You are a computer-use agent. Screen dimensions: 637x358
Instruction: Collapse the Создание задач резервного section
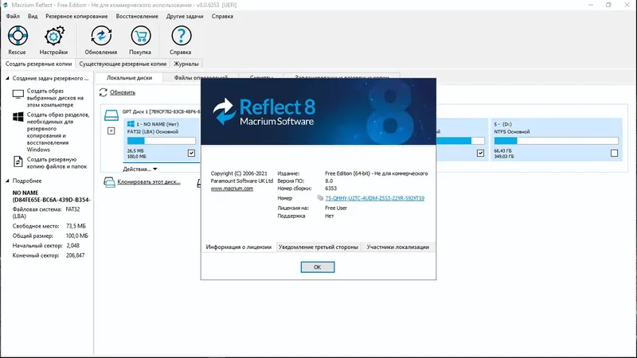(7, 78)
